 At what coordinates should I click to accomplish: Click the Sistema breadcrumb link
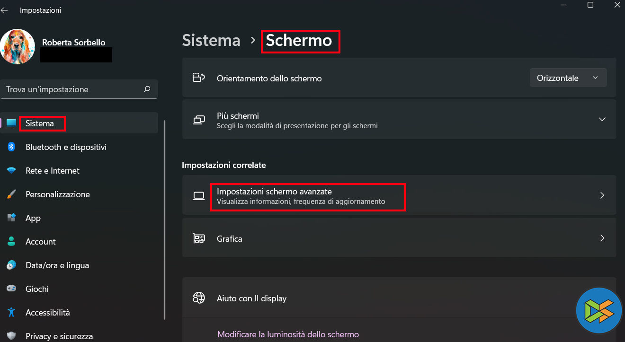coord(211,41)
